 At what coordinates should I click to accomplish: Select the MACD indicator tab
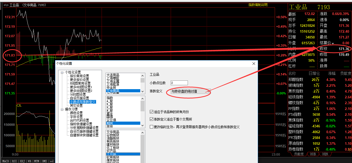pos(5,161)
